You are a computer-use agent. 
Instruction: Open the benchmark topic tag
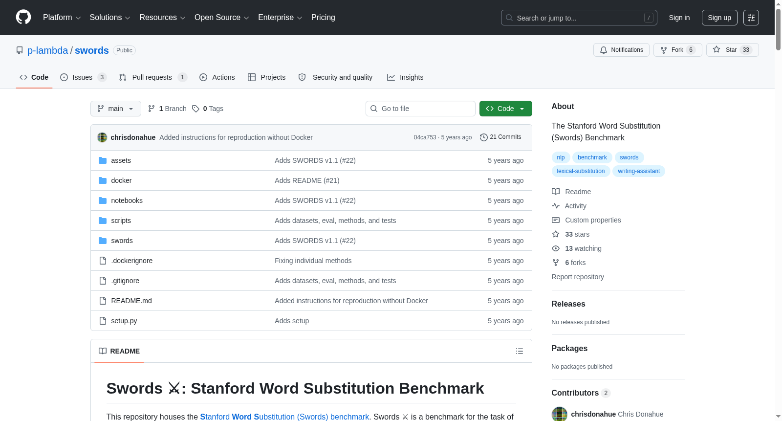click(592, 157)
